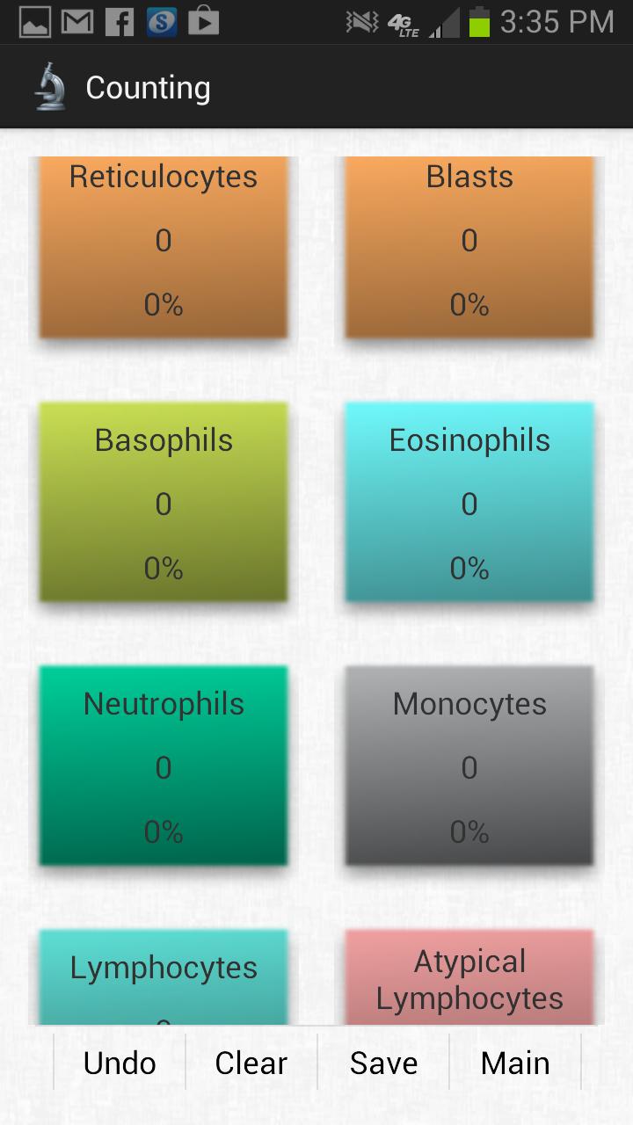This screenshot has height=1125, width=633.
Task: Tap the green Basophils tile
Action: [164, 503]
